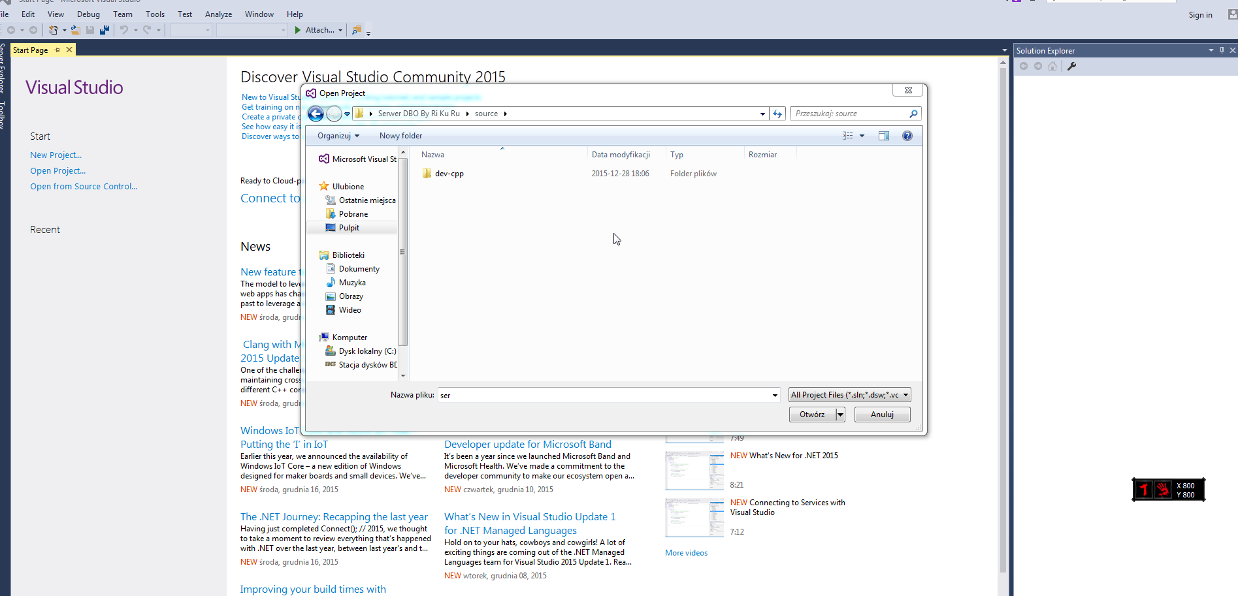Open Solution Explorer properties wrench icon
1238x596 pixels.
tap(1071, 66)
